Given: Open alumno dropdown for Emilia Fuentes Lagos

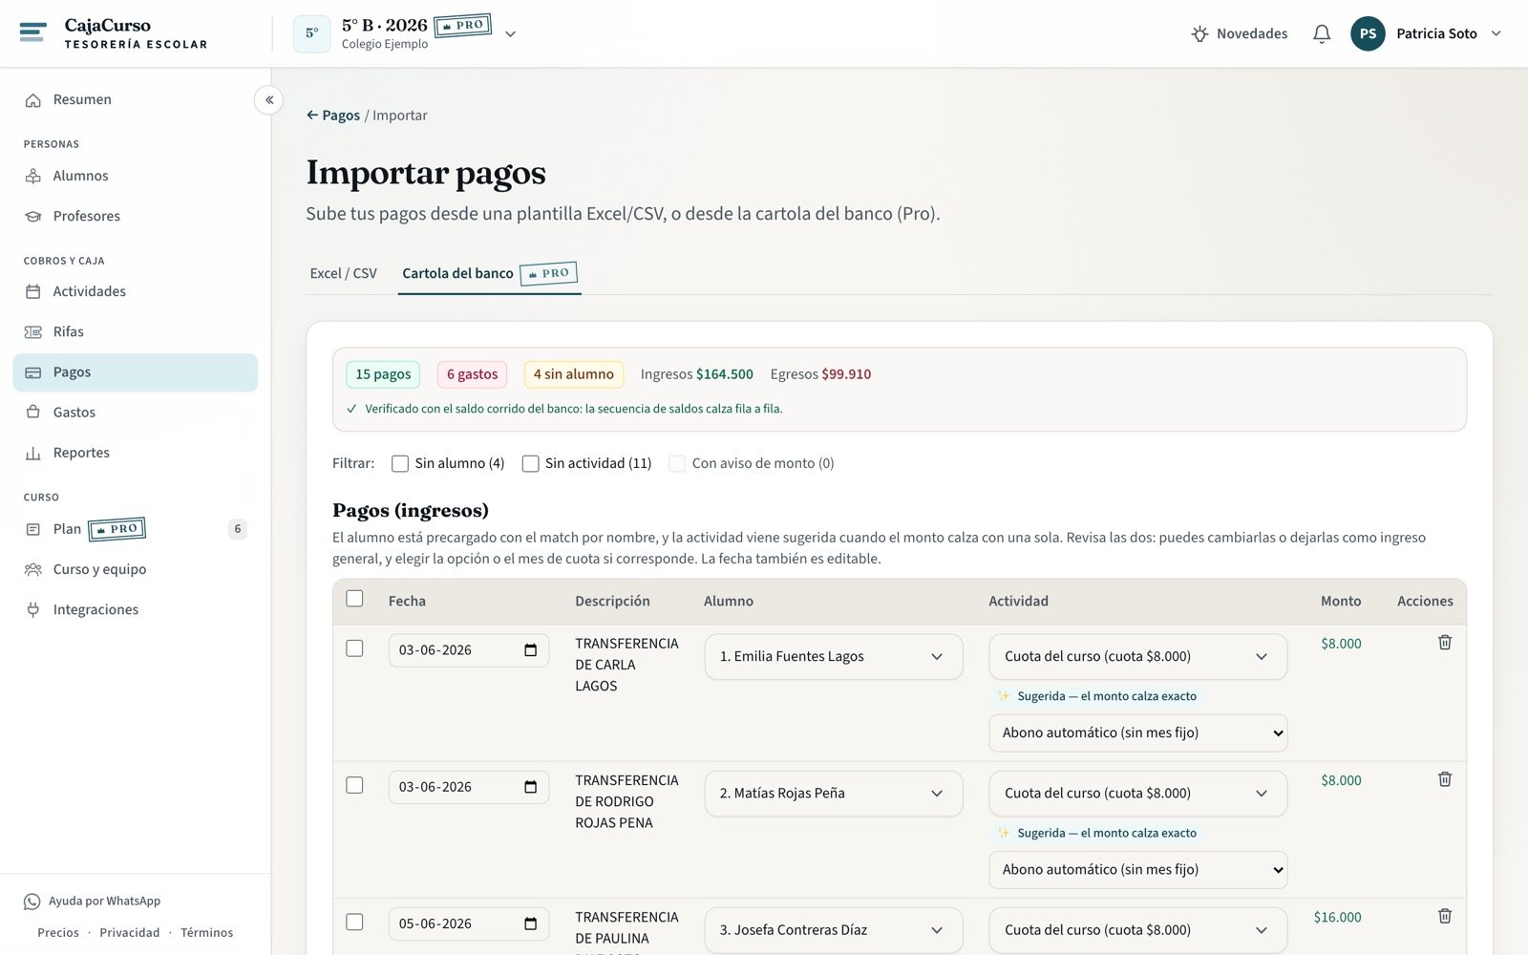Looking at the screenshot, I should 834,657.
